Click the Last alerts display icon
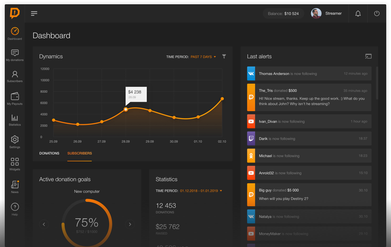The image size is (391, 247). pyautogui.click(x=368, y=57)
